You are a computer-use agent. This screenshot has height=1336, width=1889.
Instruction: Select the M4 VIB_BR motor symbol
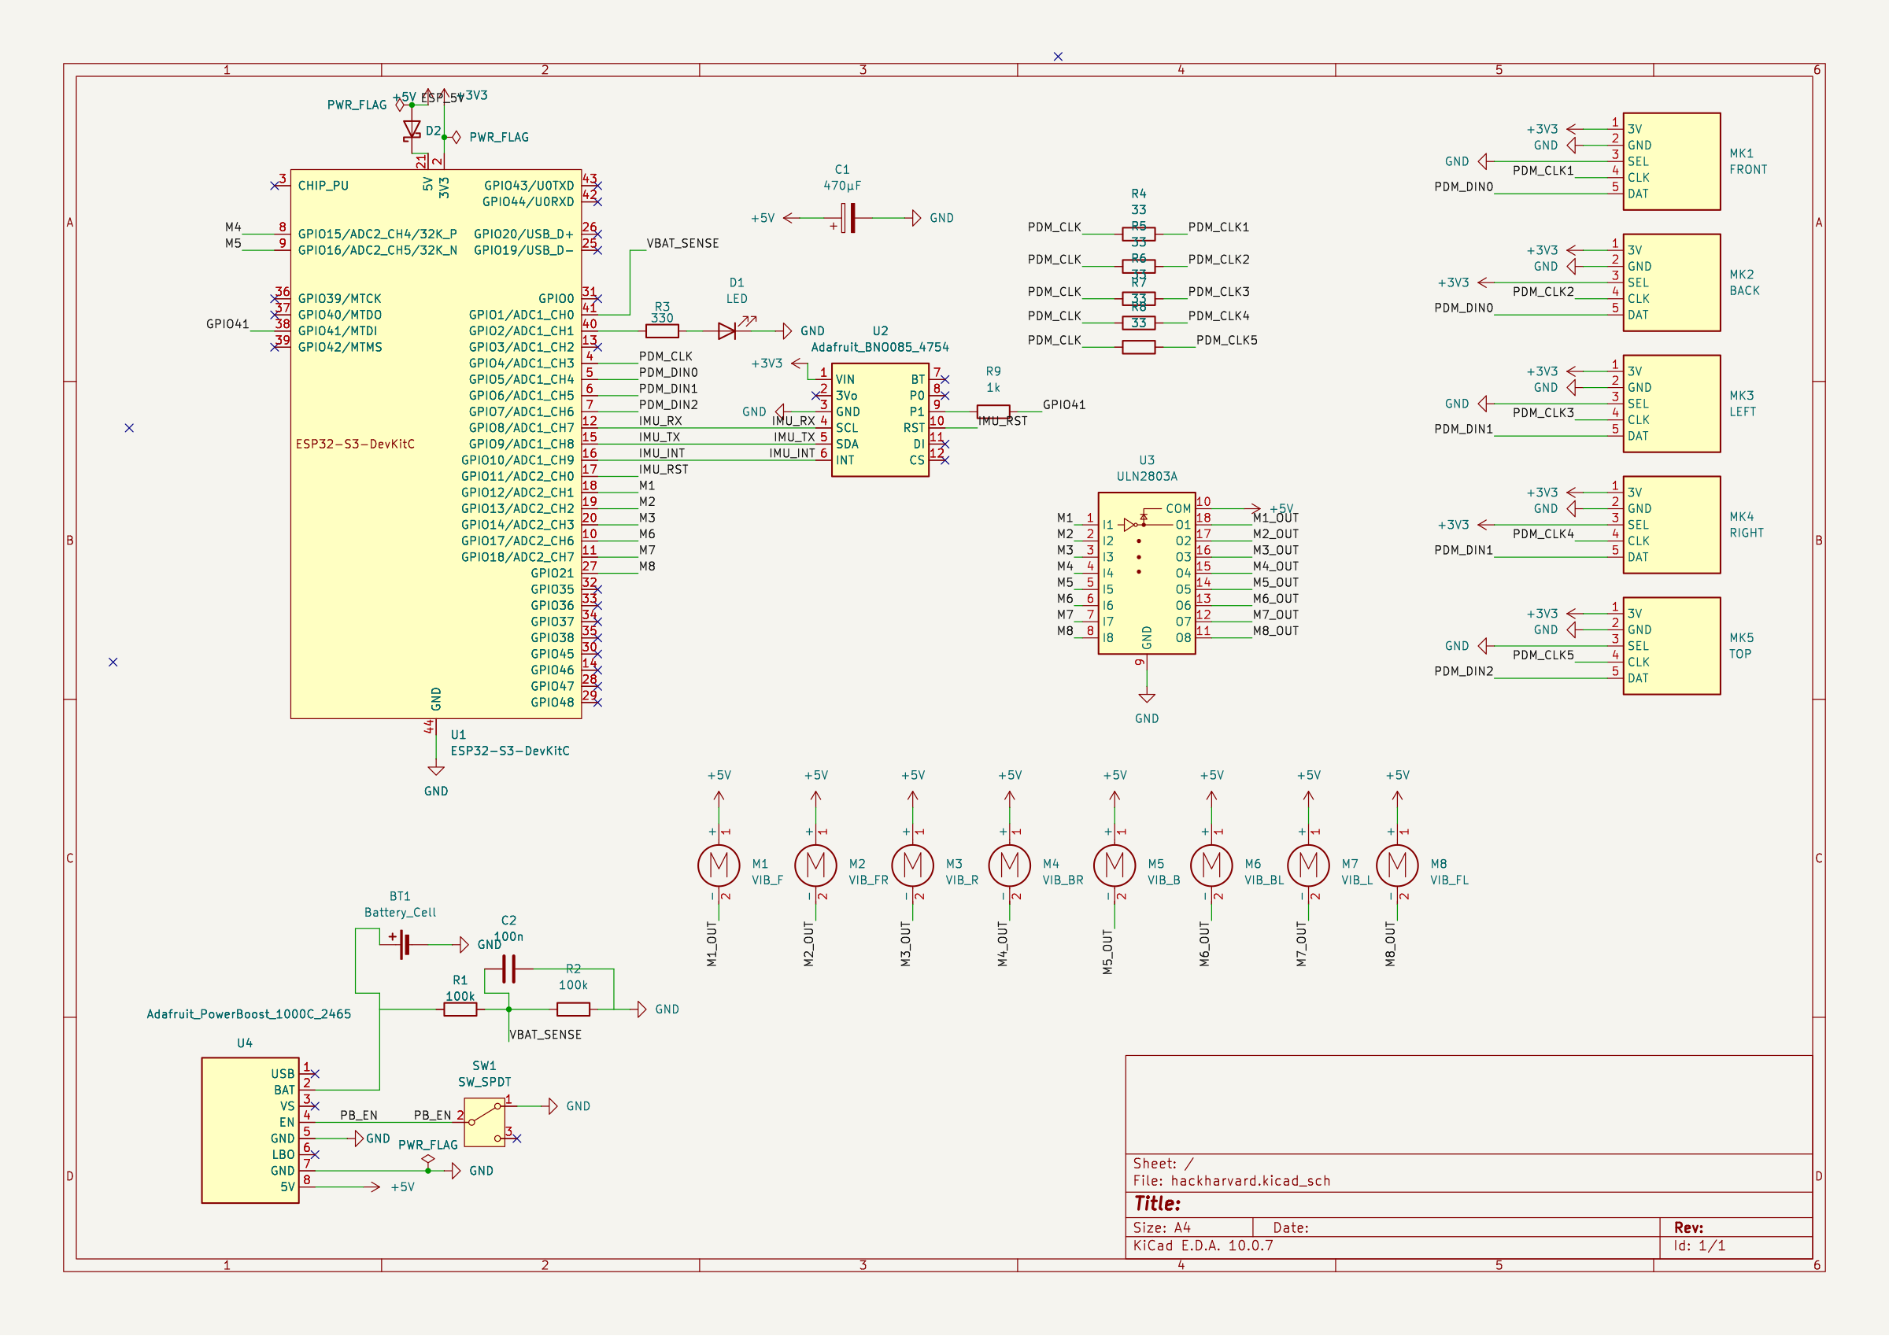coord(1010,865)
